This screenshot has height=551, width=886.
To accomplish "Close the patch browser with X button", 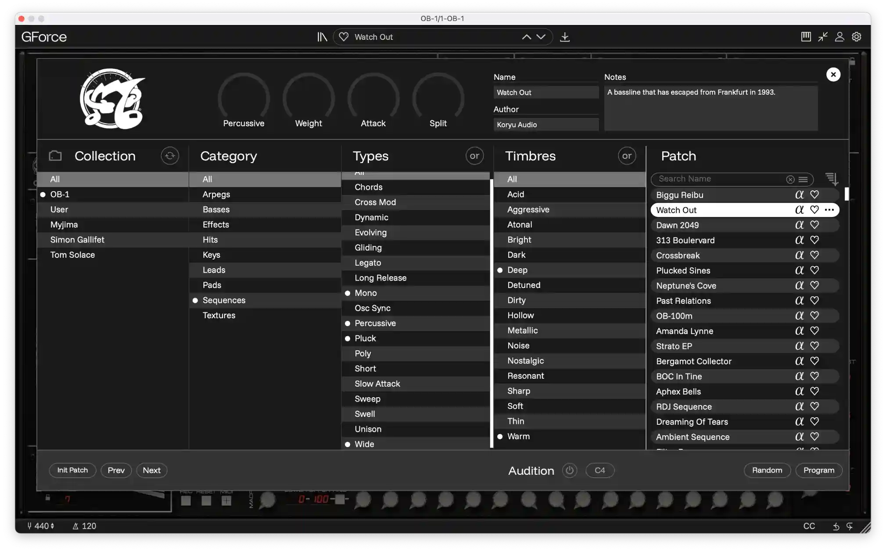I will tap(833, 75).
